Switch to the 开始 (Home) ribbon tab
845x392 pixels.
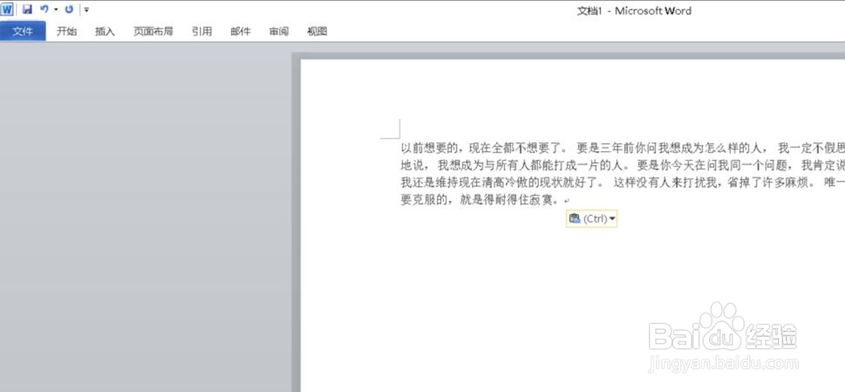tap(67, 31)
